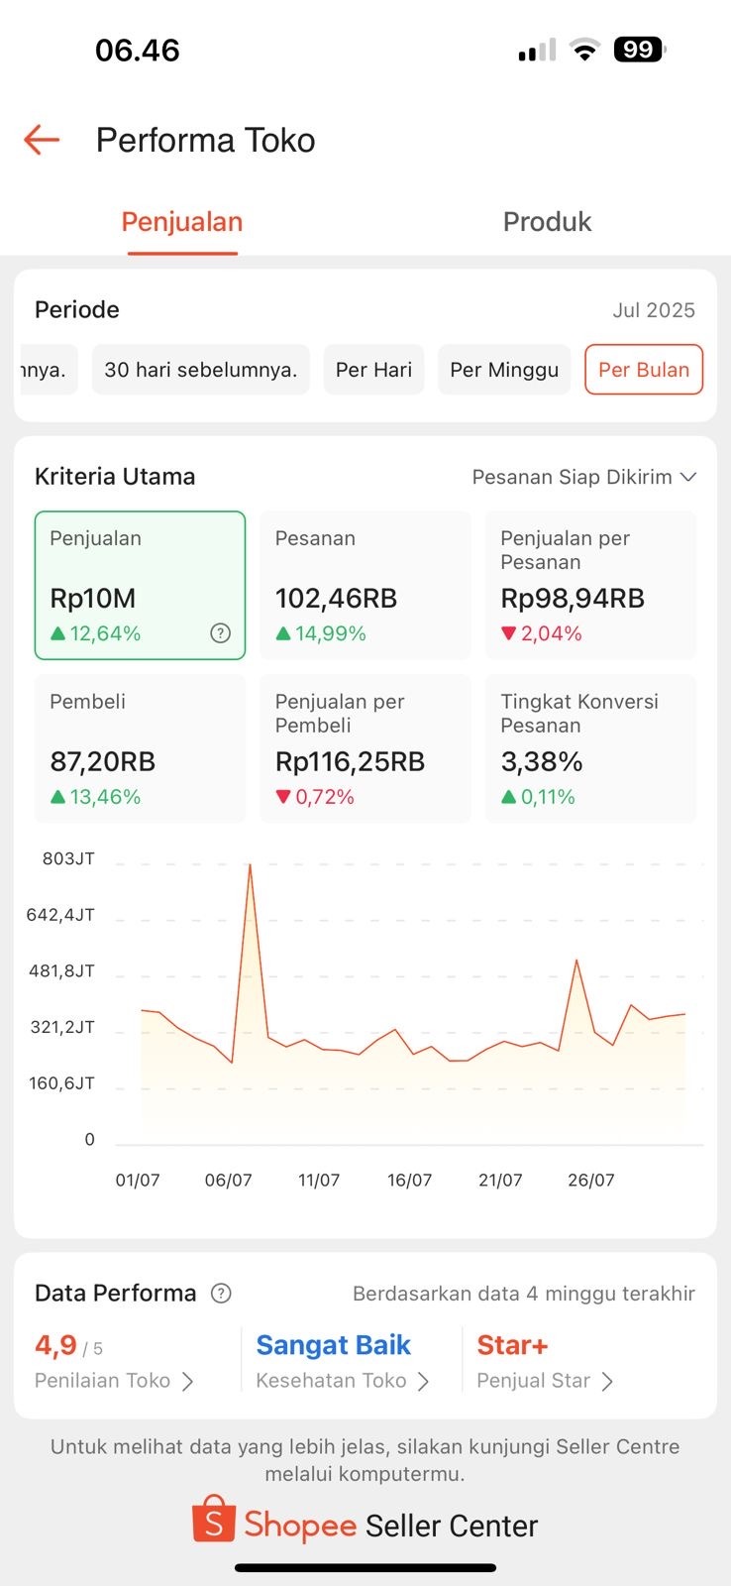The image size is (731, 1586).
Task: Select the Per Minggu period option
Action: click(x=504, y=370)
